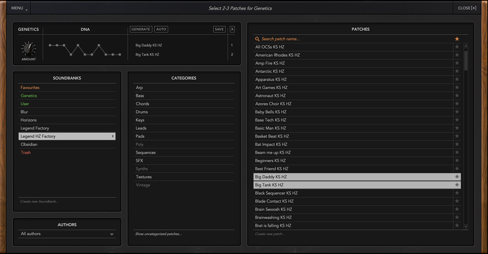Star the Astronaut KS HZ patch
Viewport: 488px width, 254px height.
(457, 95)
